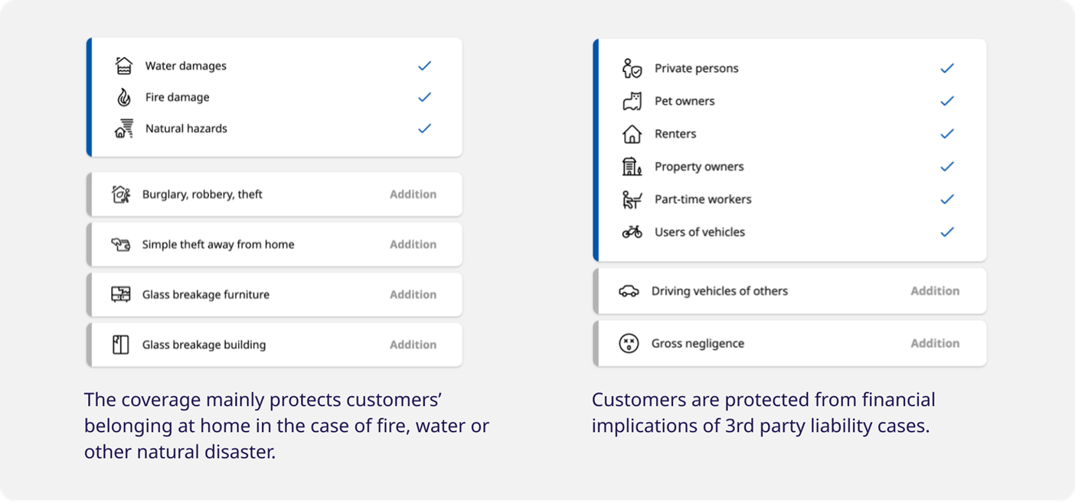Screen dimensions: 1075x503
Task: Click Addition next to Gross negligence
Action: (934, 343)
